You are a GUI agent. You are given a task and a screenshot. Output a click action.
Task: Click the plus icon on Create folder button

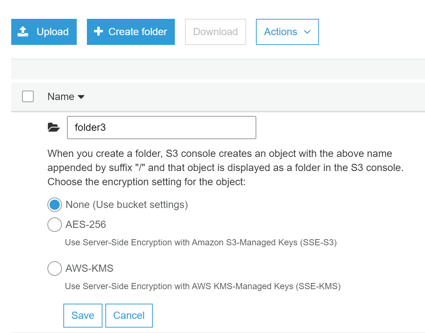tap(98, 32)
